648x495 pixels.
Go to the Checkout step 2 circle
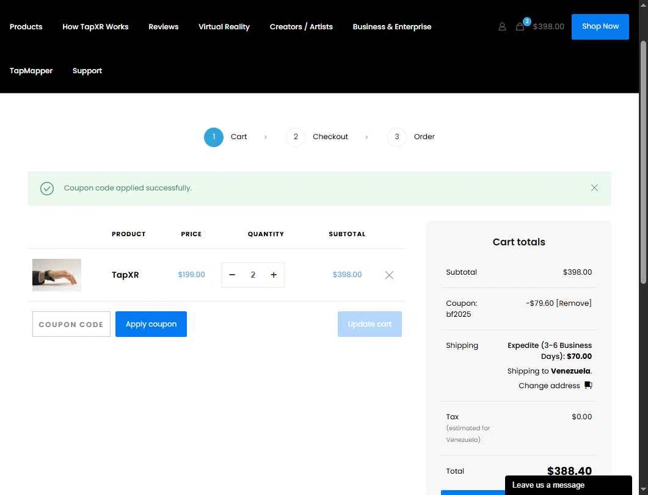tap(296, 137)
